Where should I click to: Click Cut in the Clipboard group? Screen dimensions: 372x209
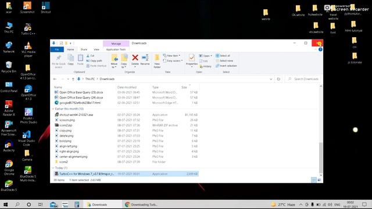click(91, 56)
